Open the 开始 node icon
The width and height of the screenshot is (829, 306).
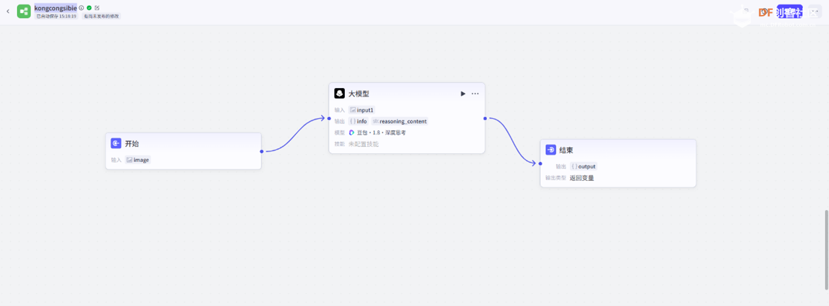tap(116, 144)
